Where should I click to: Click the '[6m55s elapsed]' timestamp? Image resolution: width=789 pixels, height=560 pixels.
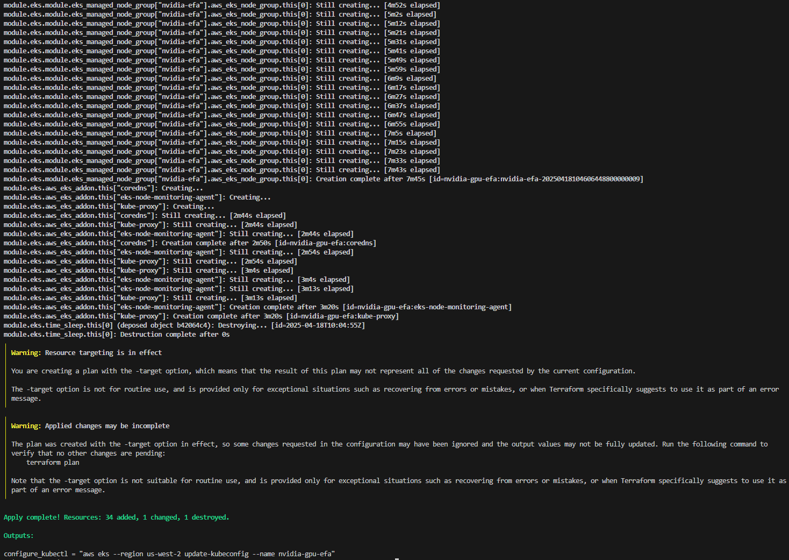[412, 124]
